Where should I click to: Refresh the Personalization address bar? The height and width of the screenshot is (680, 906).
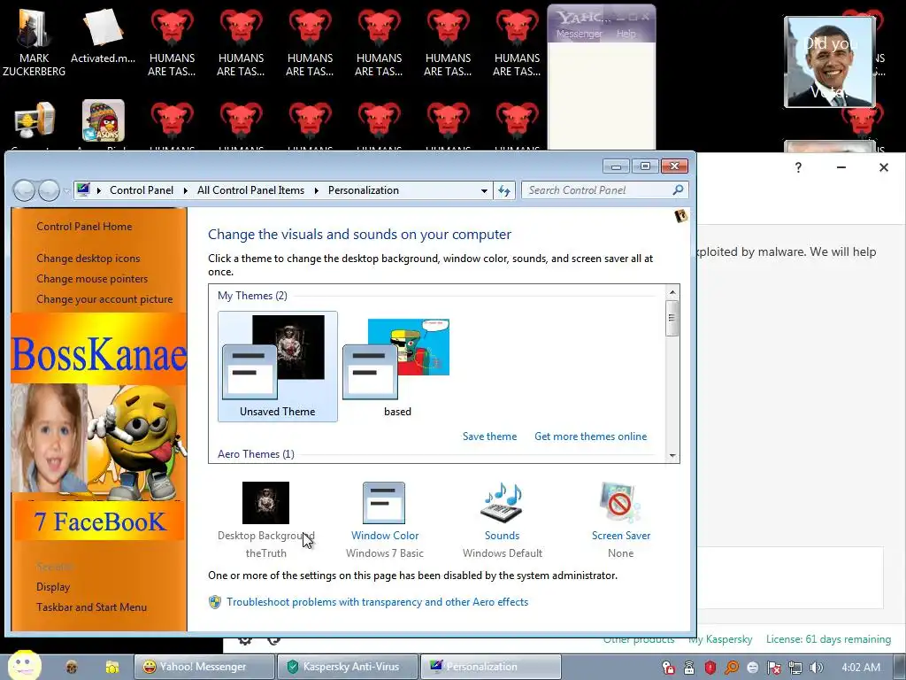pos(503,190)
